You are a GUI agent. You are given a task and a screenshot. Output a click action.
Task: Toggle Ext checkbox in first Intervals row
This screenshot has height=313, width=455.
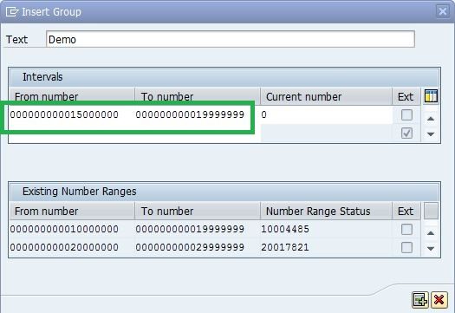(406, 115)
